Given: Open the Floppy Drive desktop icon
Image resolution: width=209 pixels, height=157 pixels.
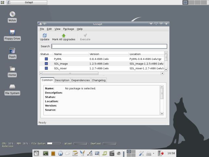Looking at the screenshot, I should pos(12,32).
